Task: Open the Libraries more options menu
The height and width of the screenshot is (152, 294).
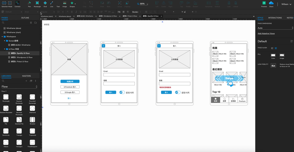Action: pos(35,81)
